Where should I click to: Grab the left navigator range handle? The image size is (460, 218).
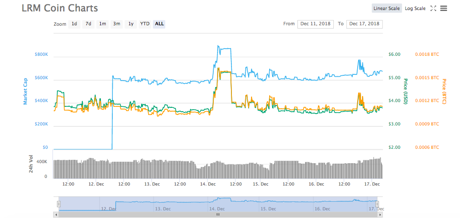coord(59,204)
